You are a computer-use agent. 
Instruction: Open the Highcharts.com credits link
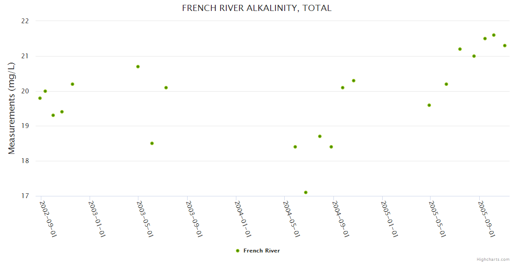coord(493,259)
